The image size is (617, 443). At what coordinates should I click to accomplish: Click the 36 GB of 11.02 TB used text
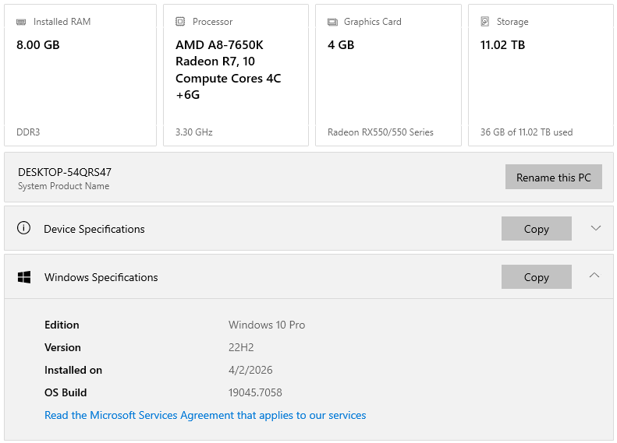click(527, 132)
